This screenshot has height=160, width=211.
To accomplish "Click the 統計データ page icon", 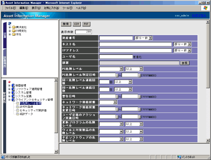I will click(17, 114).
